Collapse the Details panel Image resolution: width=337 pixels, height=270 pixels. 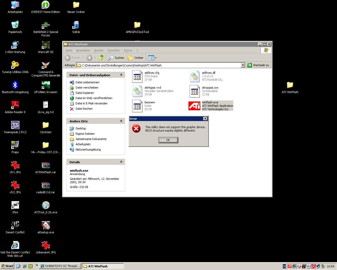pyautogui.click(x=121, y=162)
